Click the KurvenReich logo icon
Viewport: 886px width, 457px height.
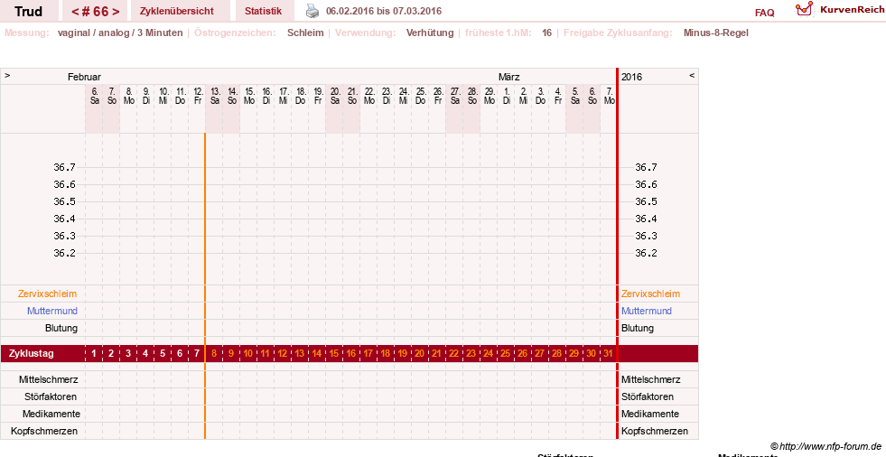point(804,9)
